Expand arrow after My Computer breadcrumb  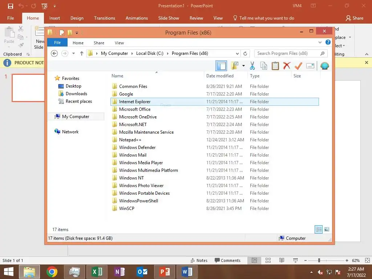coord(132,53)
